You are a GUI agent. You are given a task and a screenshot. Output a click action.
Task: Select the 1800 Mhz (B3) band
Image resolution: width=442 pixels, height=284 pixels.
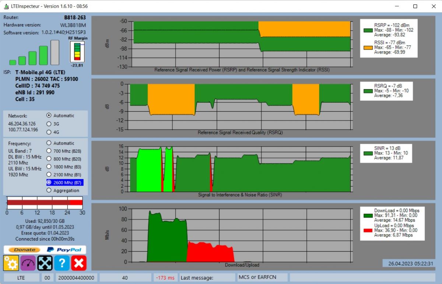tap(49, 166)
